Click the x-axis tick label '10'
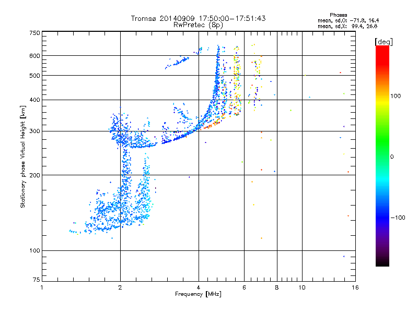This screenshot has height=313, width=418. pyautogui.click(x=302, y=287)
